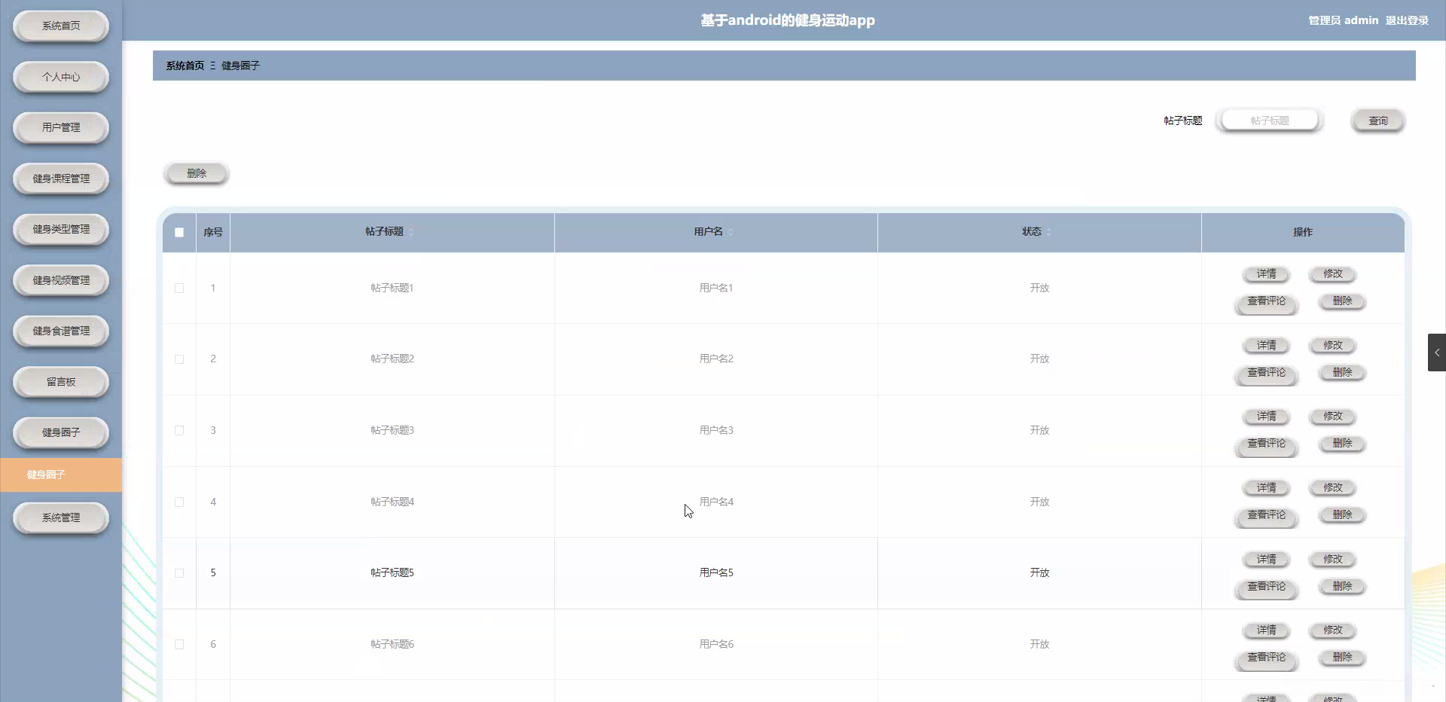Delete the 帖子标题1 row using 删除
1446x702 pixels.
[1342, 301]
